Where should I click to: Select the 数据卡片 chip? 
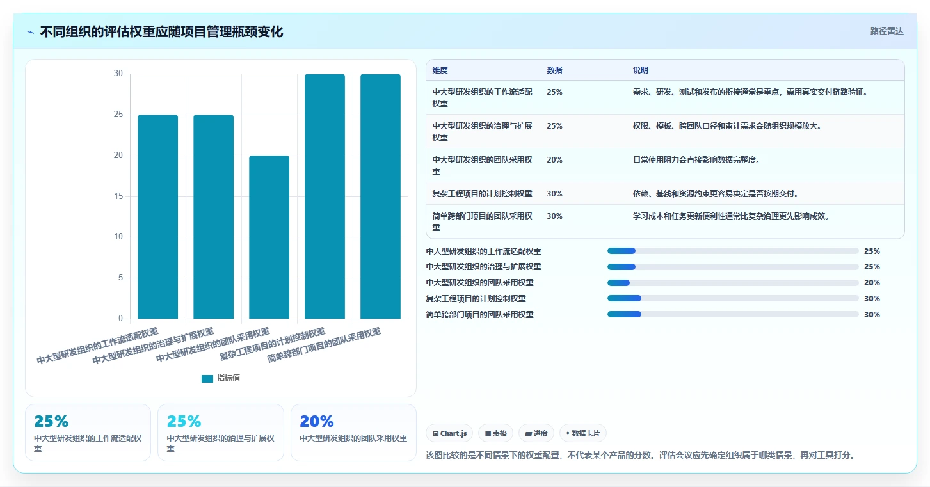click(582, 433)
